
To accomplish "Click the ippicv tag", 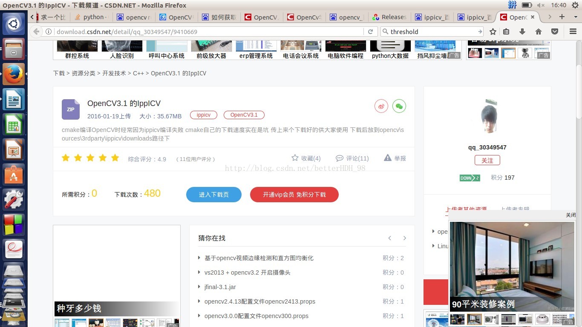I will (204, 115).
